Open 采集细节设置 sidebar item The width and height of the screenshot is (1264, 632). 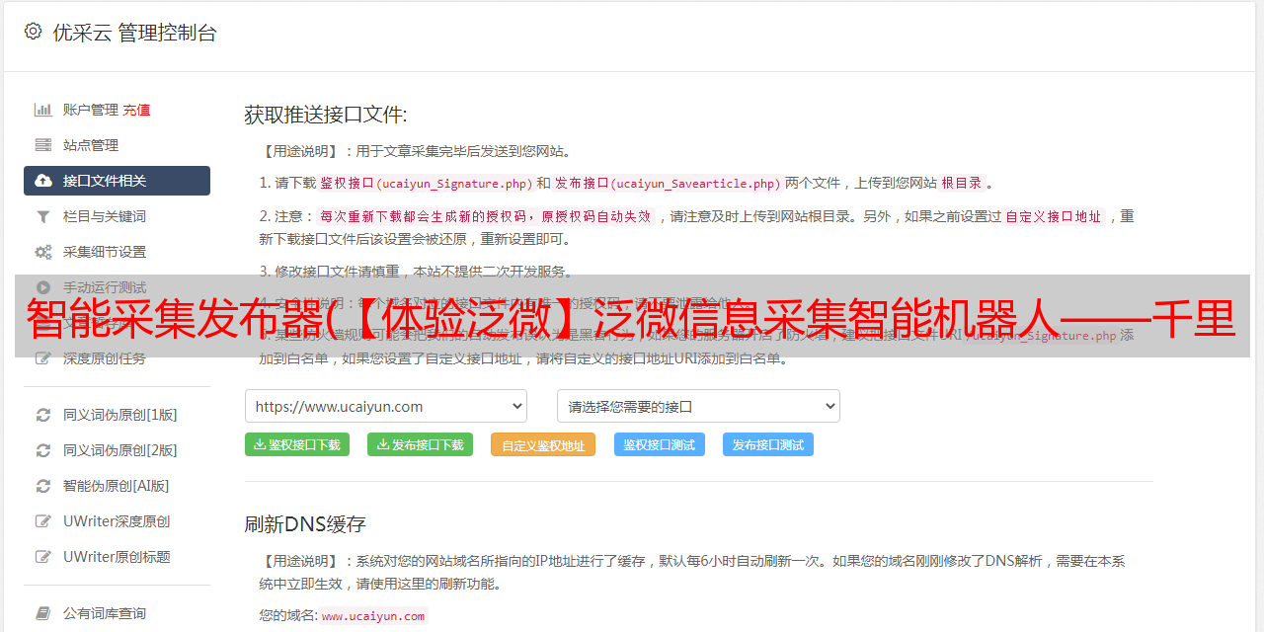point(105,252)
